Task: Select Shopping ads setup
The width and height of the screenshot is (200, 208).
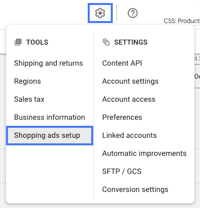Action: pos(50,135)
